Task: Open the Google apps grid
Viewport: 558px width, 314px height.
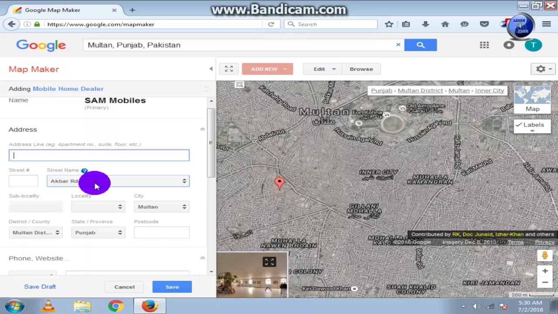Action: [484, 45]
